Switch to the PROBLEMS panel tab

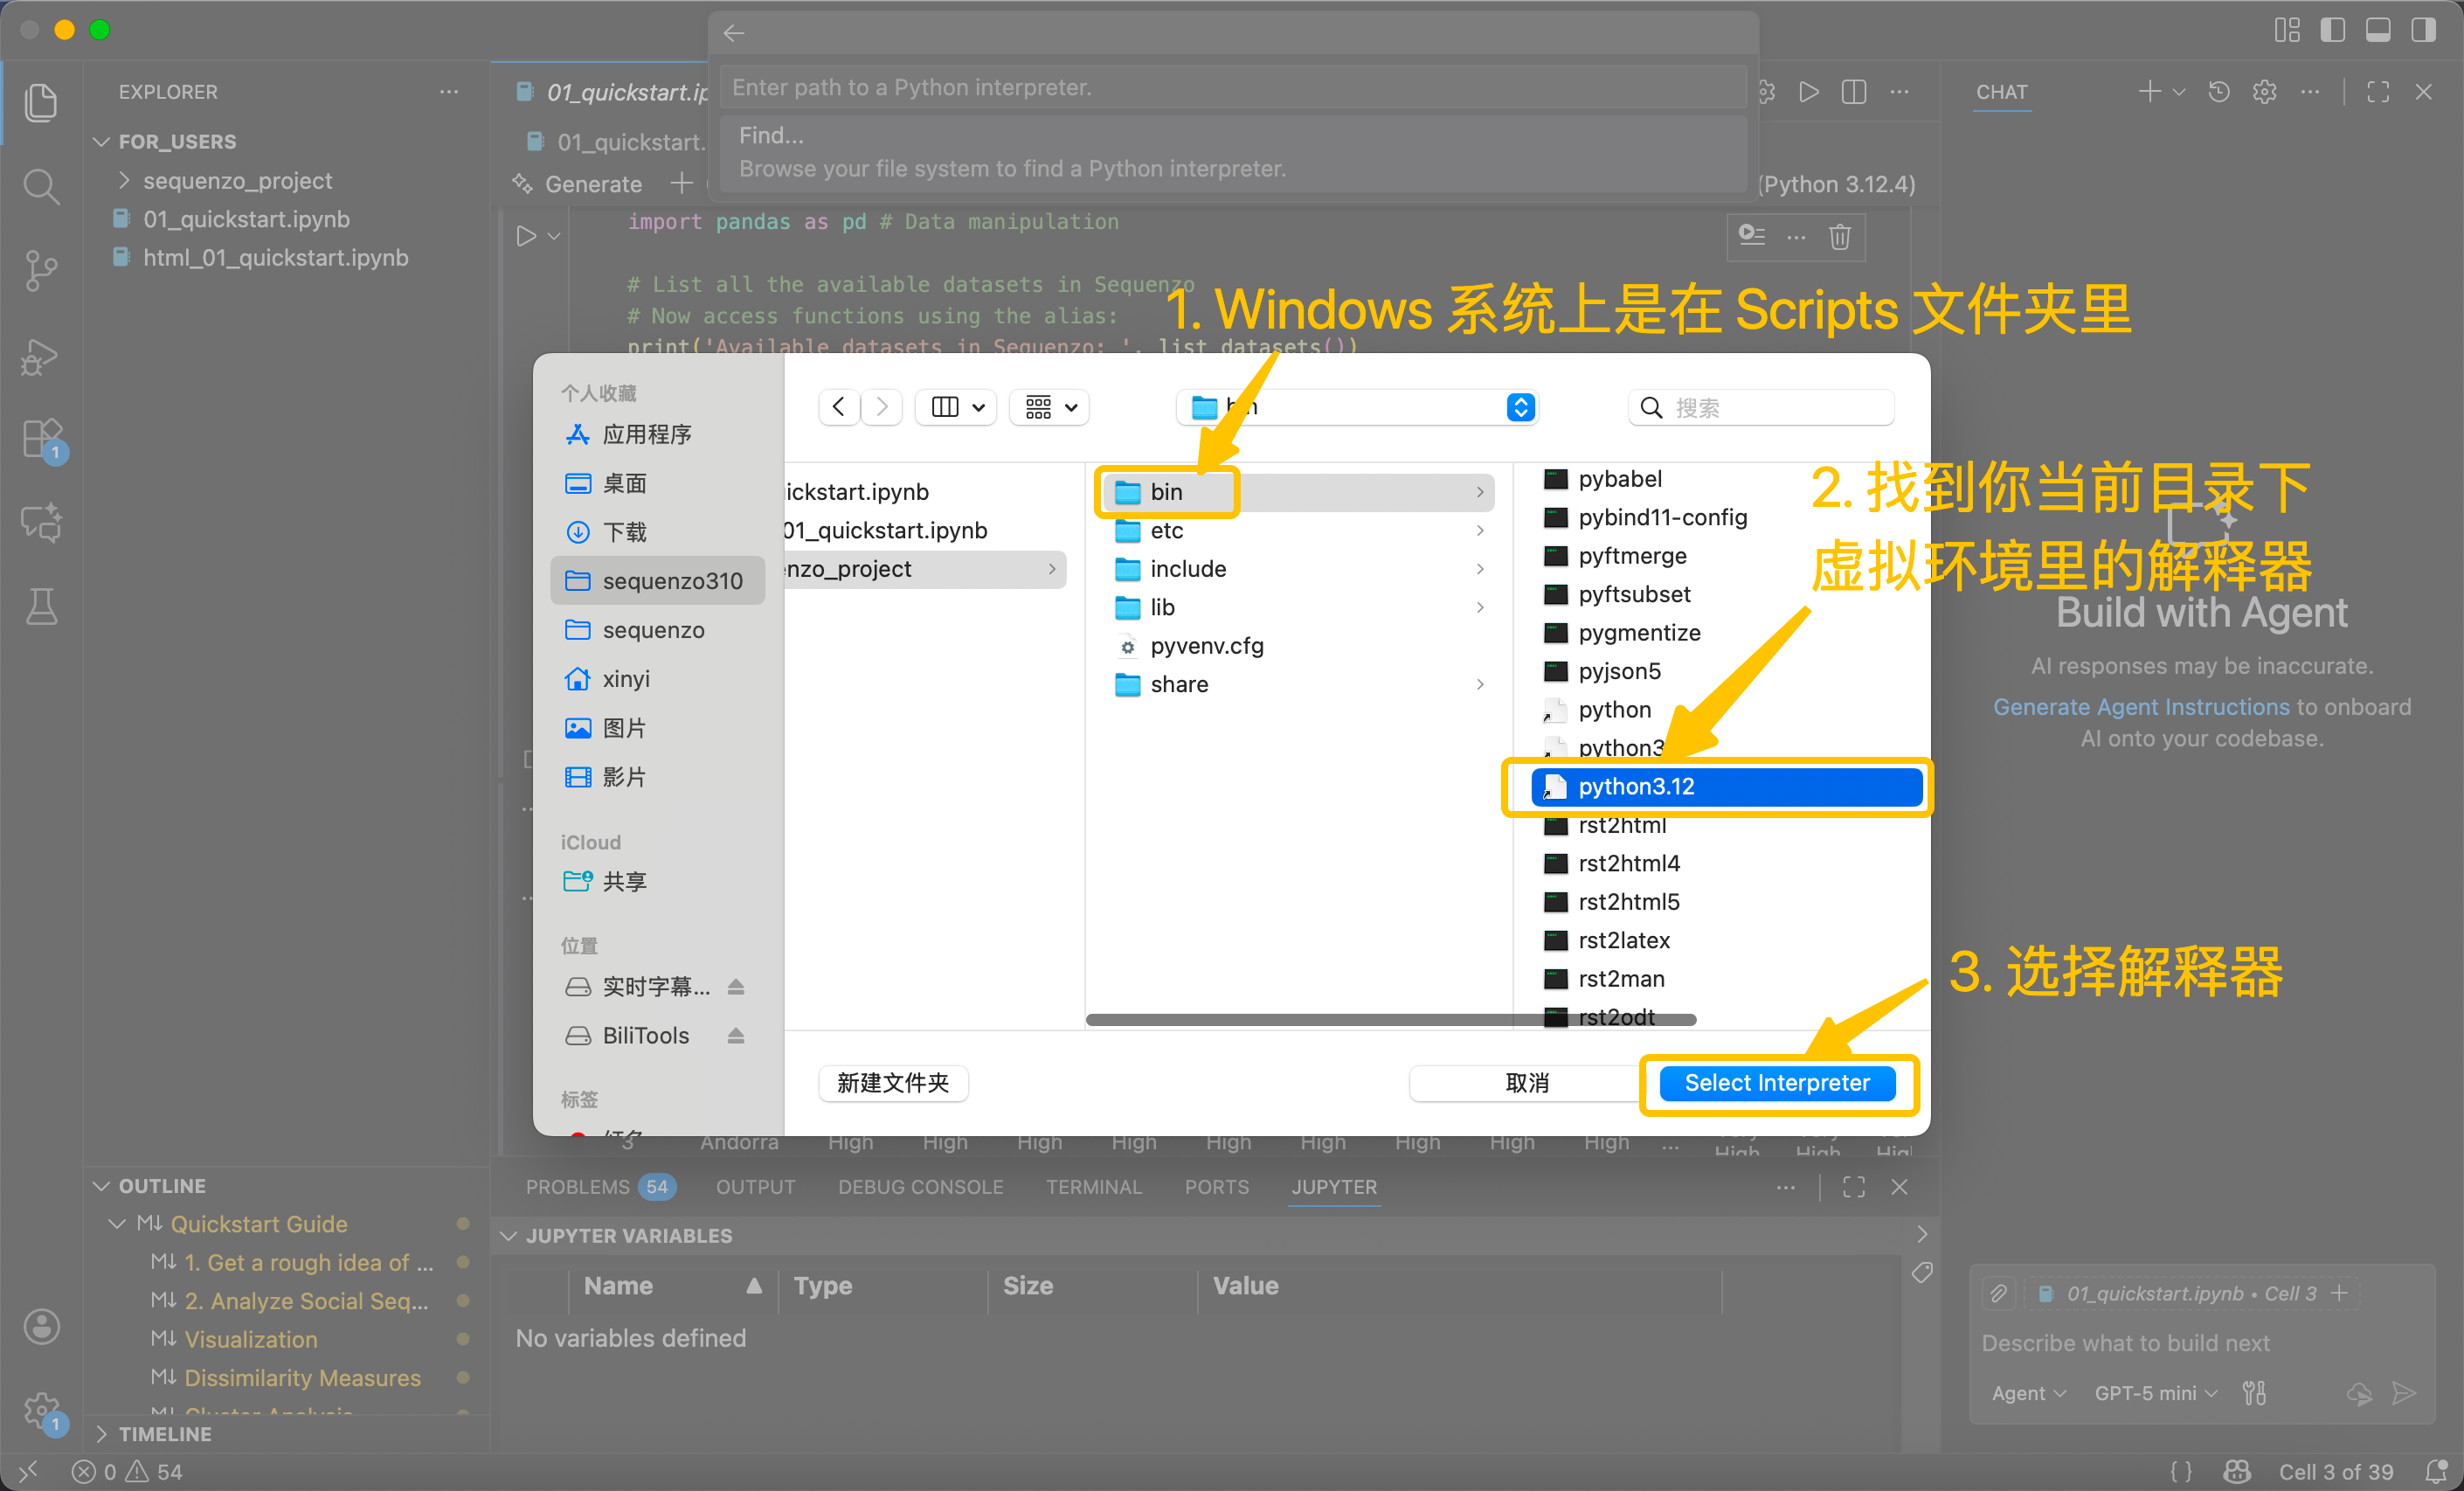click(x=578, y=1187)
